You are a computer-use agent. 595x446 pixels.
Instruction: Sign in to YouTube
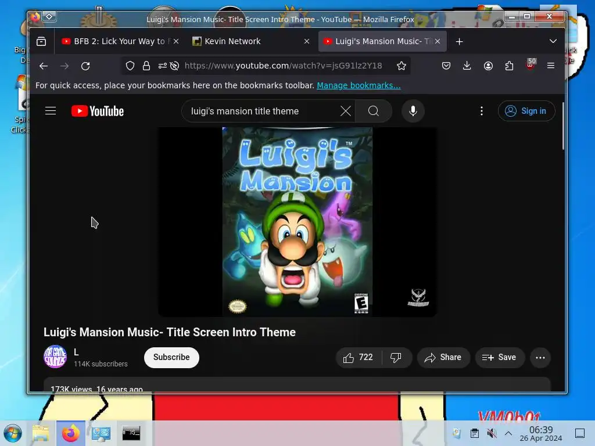pyautogui.click(x=526, y=111)
